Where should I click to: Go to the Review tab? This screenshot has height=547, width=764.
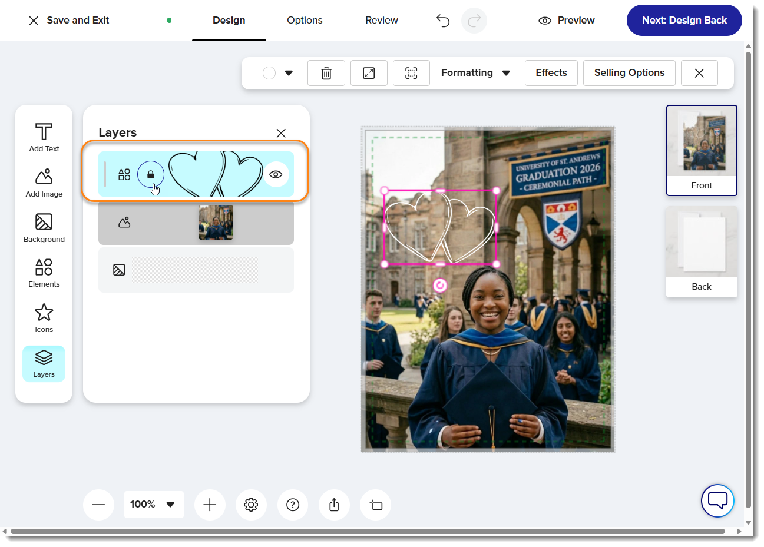(x=381, y=21)
